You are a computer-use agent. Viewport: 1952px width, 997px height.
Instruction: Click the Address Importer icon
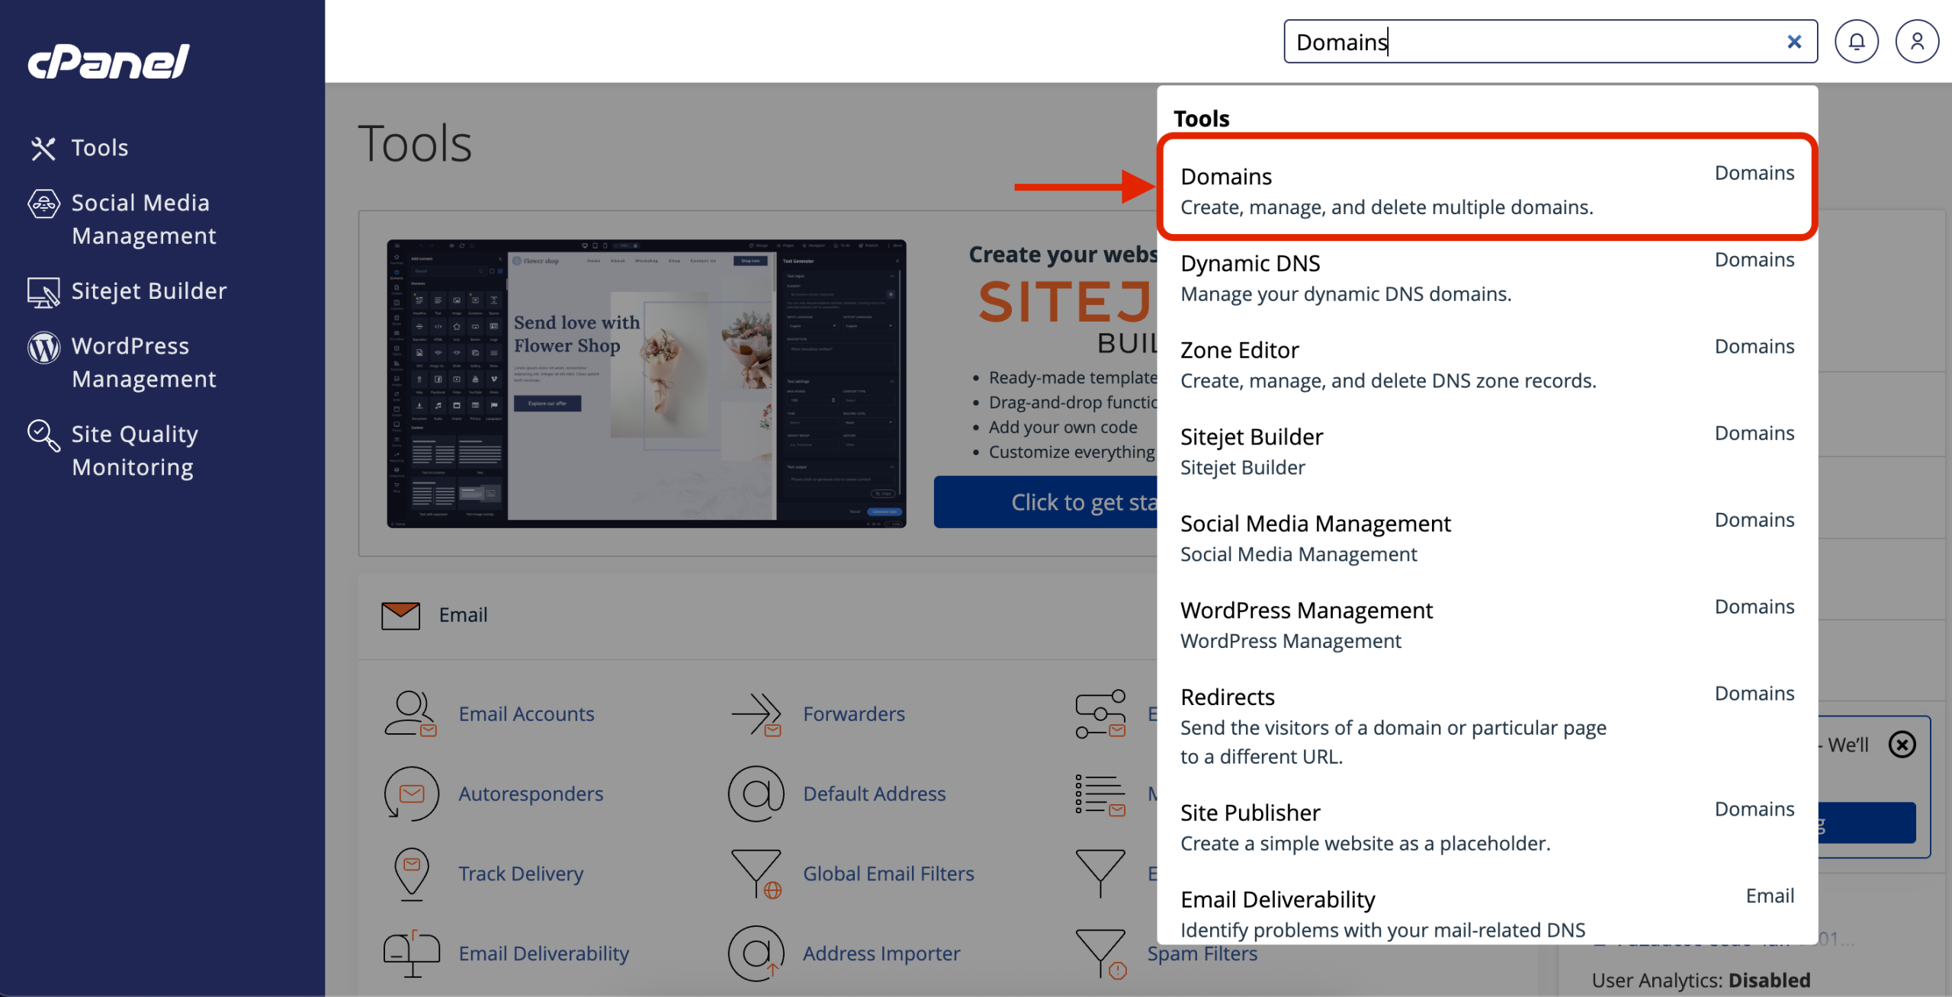pos(756,954)
